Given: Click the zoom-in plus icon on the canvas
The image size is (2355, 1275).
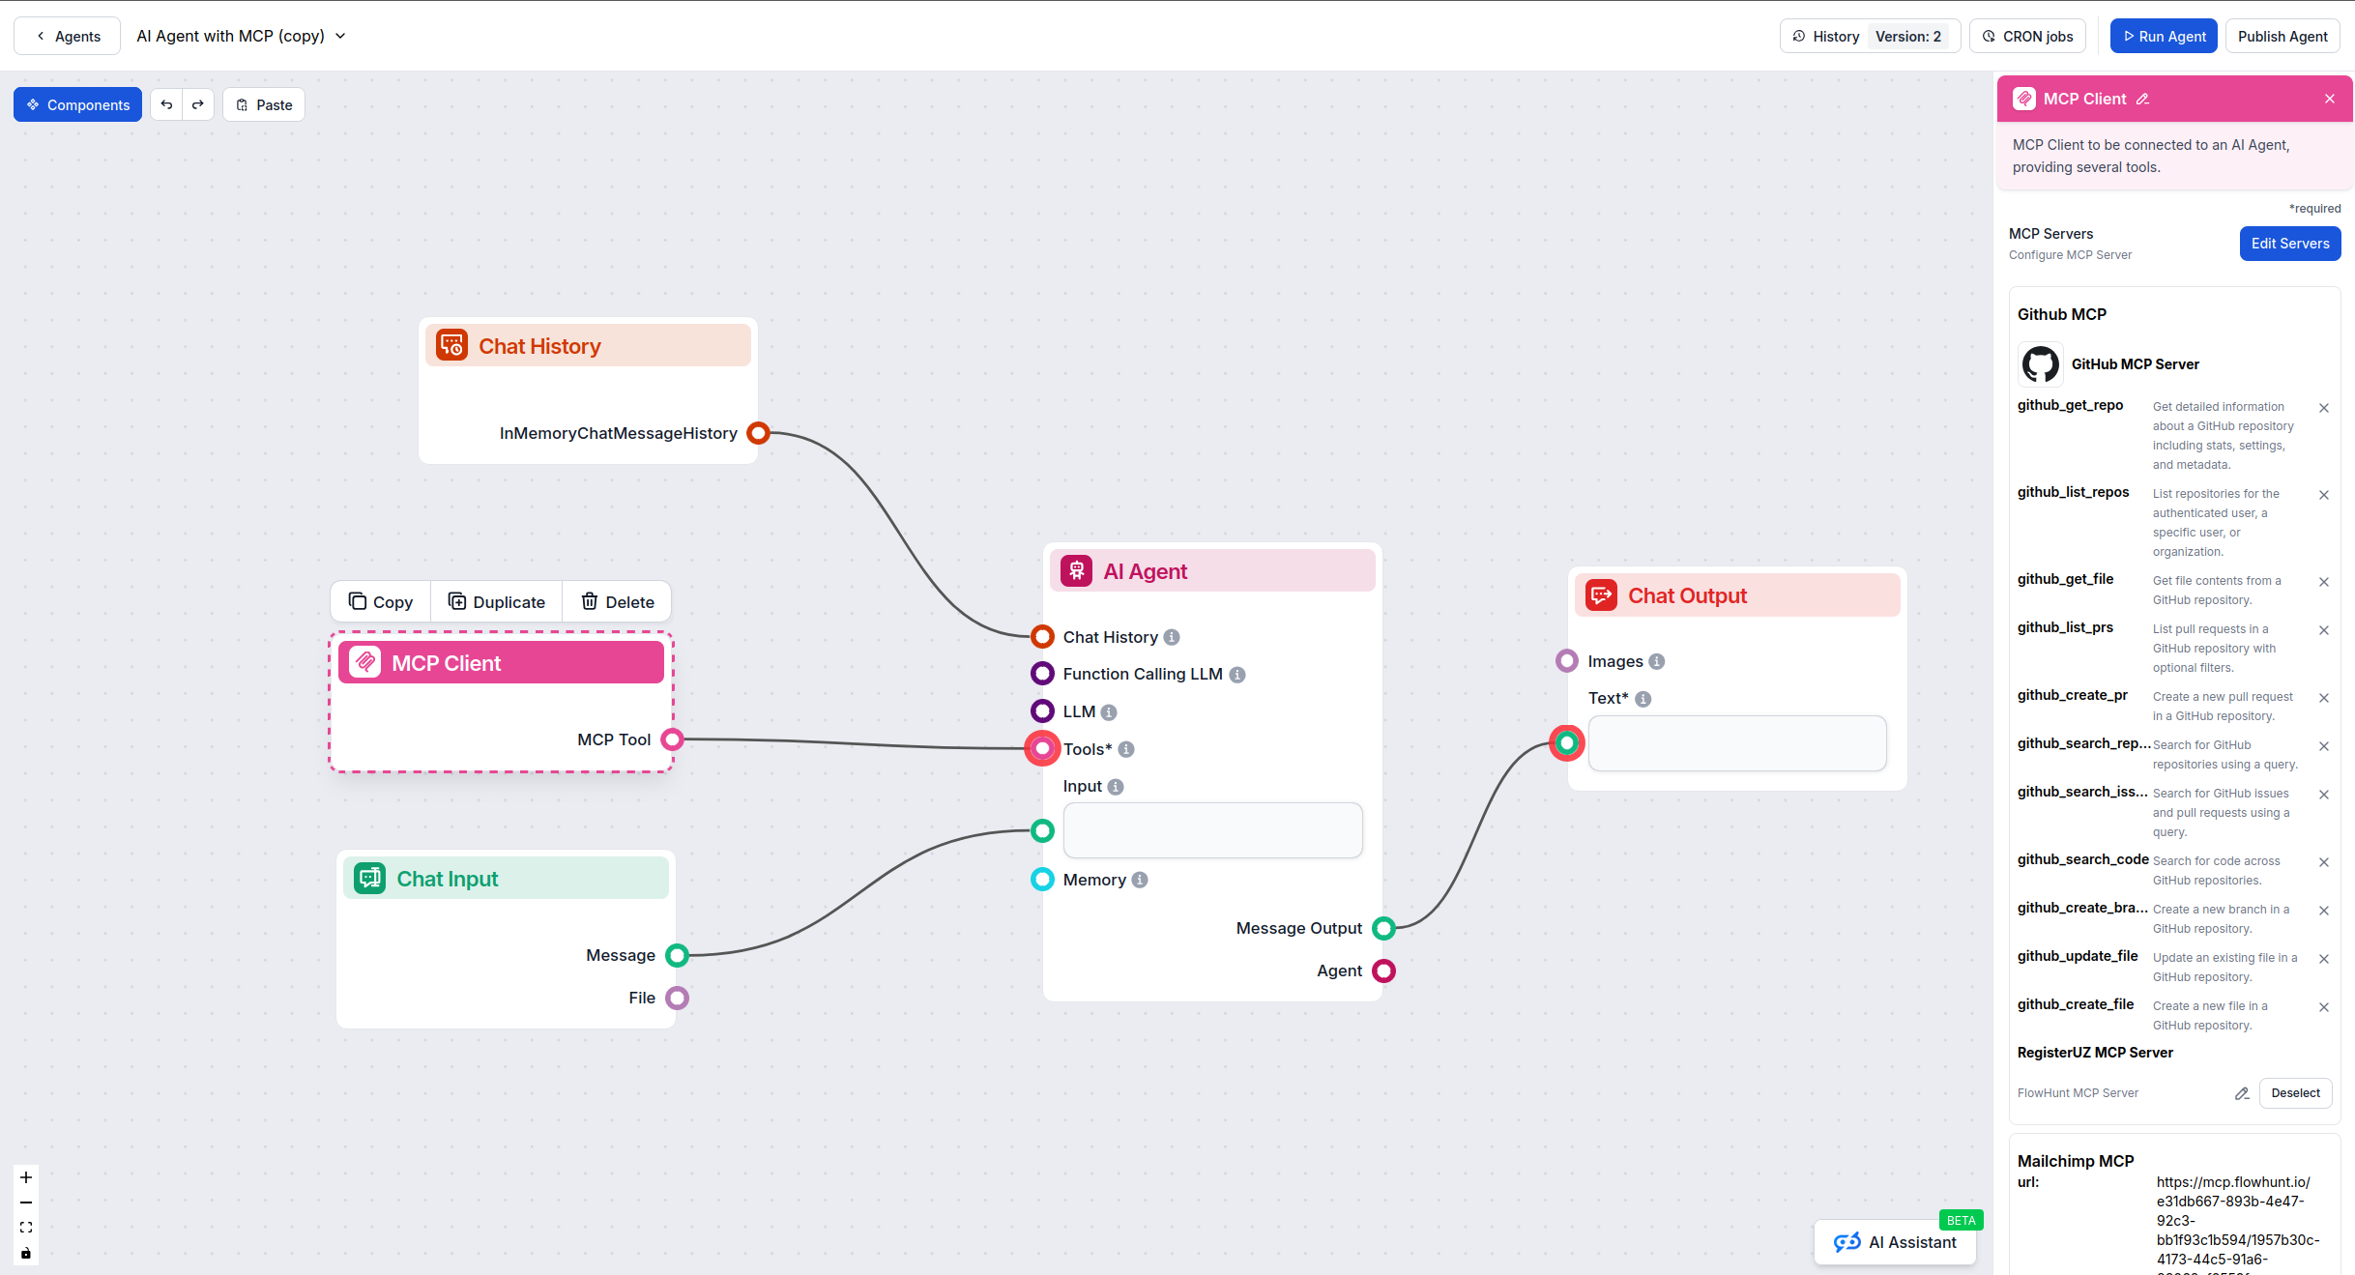Looking at the screenshot, I should tap(25, 1177).
